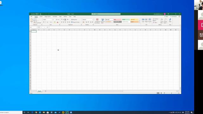Viewport: 203px width, 114px height.
Task: Click the Paste icon in Clipboard group
Action: pos(32,20)
